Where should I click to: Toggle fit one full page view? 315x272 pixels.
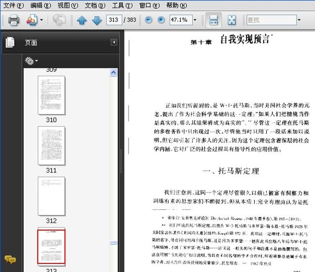233,21
